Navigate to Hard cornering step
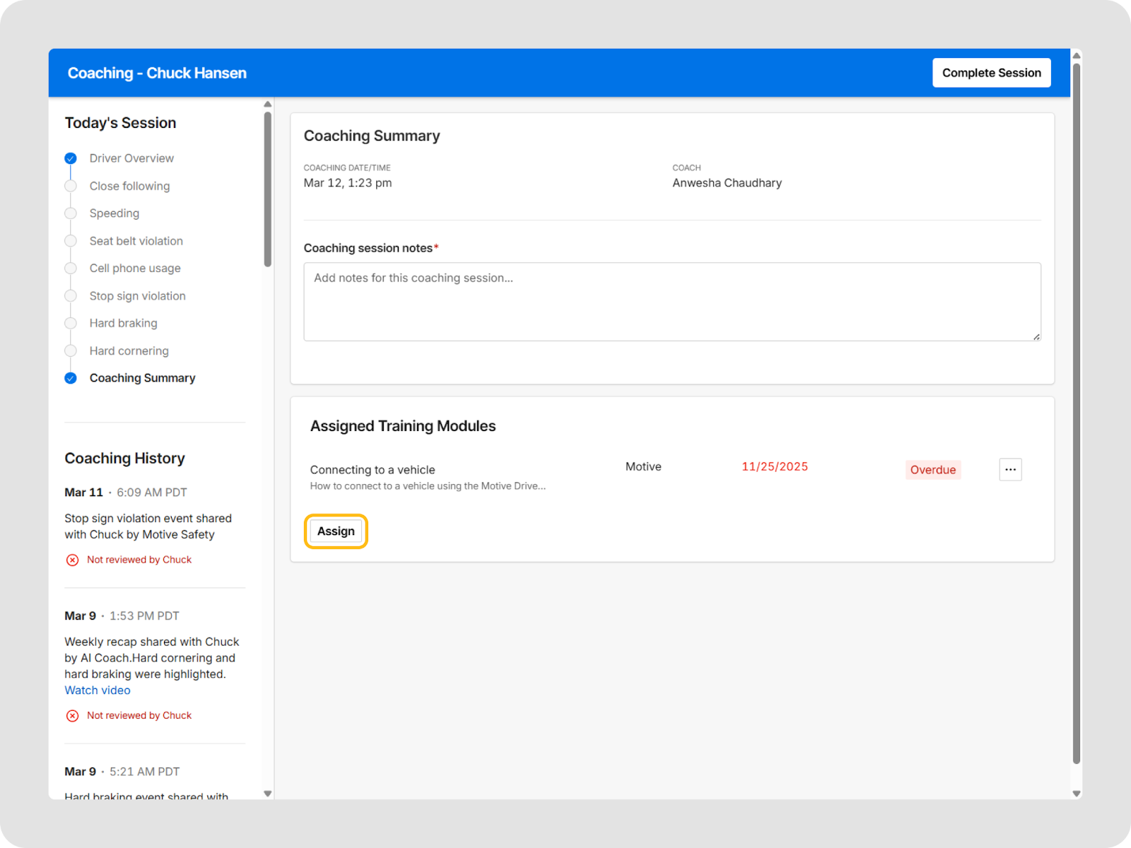 coord(129,351)
